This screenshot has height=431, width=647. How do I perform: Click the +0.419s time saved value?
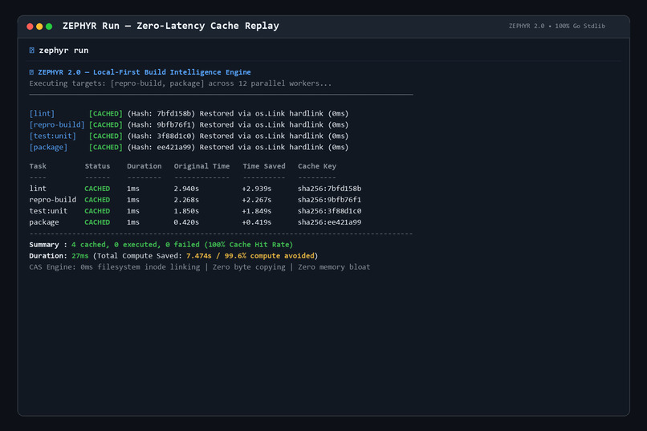tap(257, 222)
